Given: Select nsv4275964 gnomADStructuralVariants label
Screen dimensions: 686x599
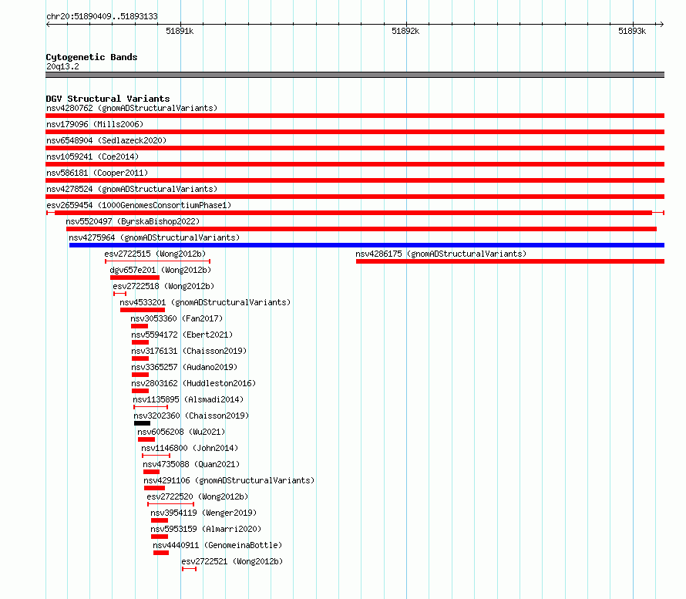Looking at the screenshot, I should (154, 237).
